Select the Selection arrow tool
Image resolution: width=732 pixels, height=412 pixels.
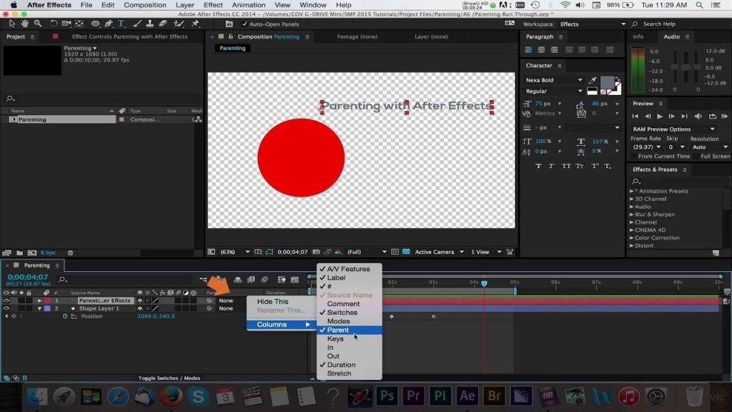click(11, 24)
